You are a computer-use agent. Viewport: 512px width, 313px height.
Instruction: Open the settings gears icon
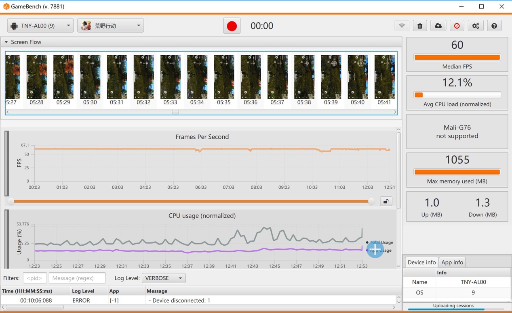(x=475, y=26)
